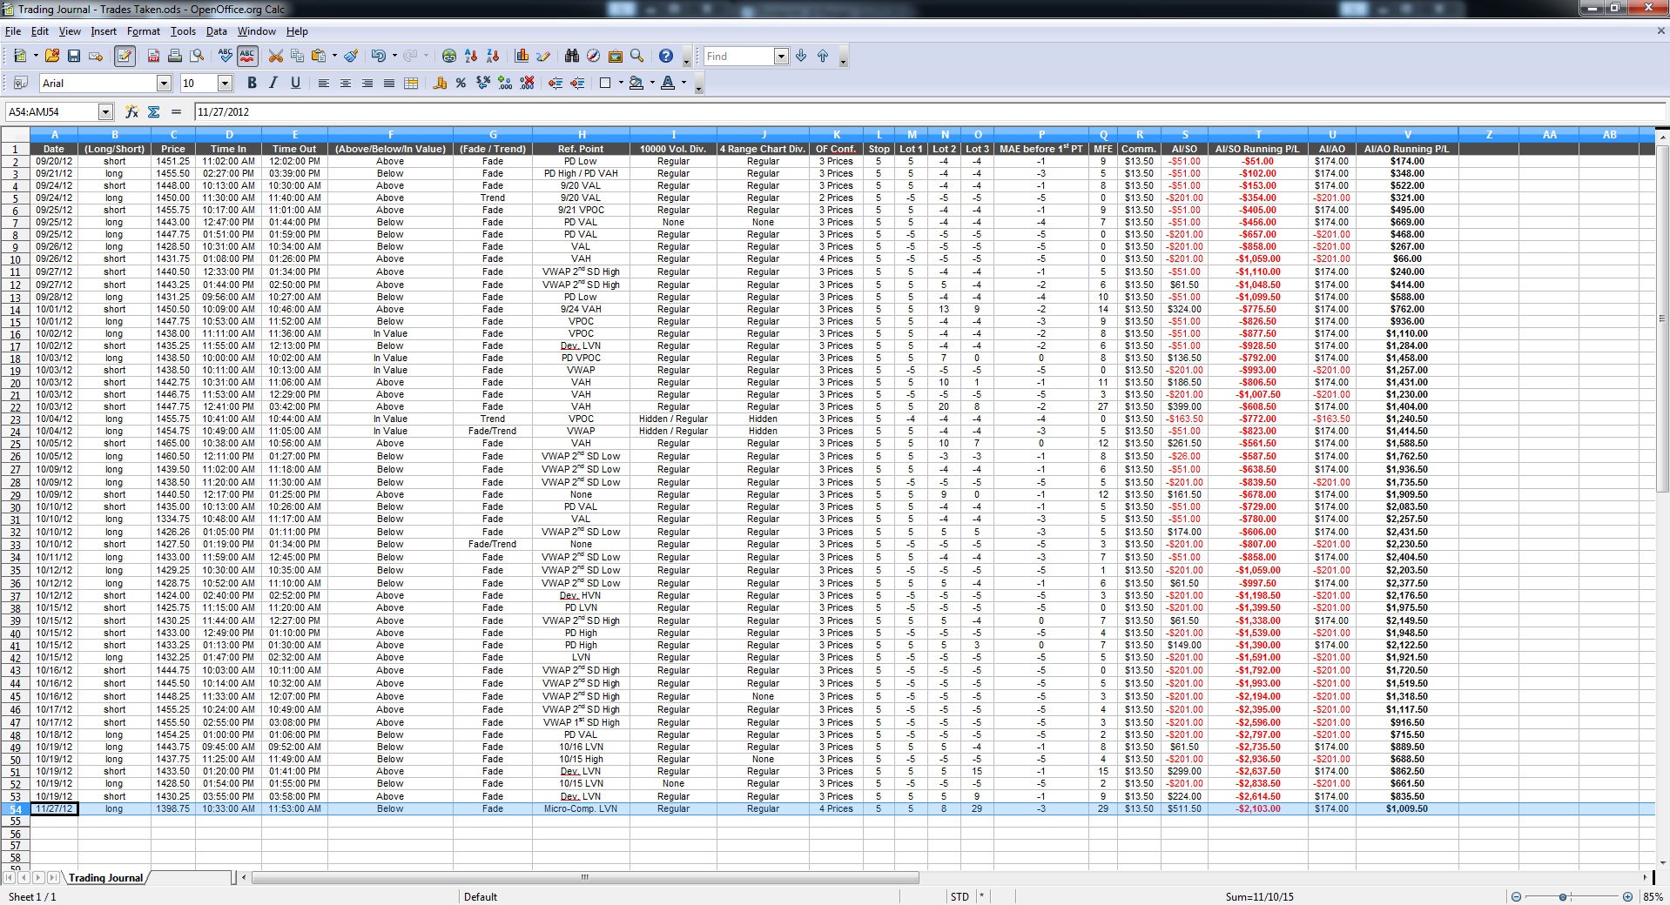Justify text alignment
The height and width of the screenshot is (905, 1670).
pyautogui.click(x=389, y=83)
